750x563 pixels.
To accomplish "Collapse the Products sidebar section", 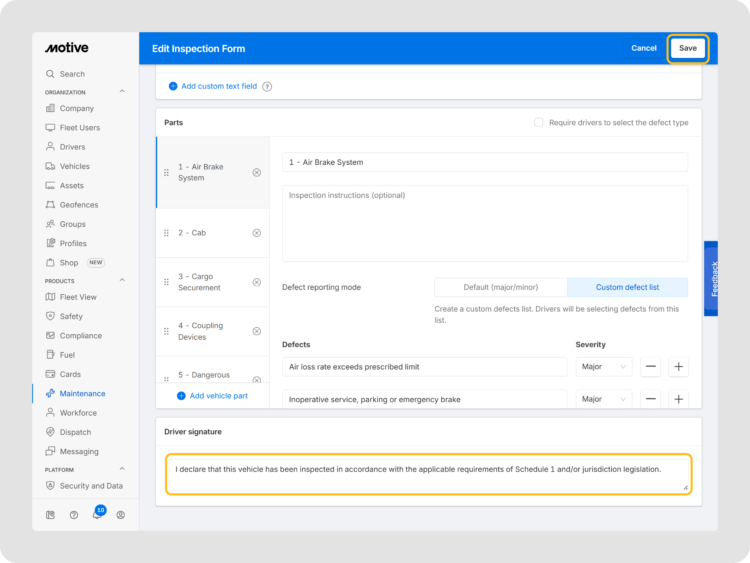I will tap(122, 280).
